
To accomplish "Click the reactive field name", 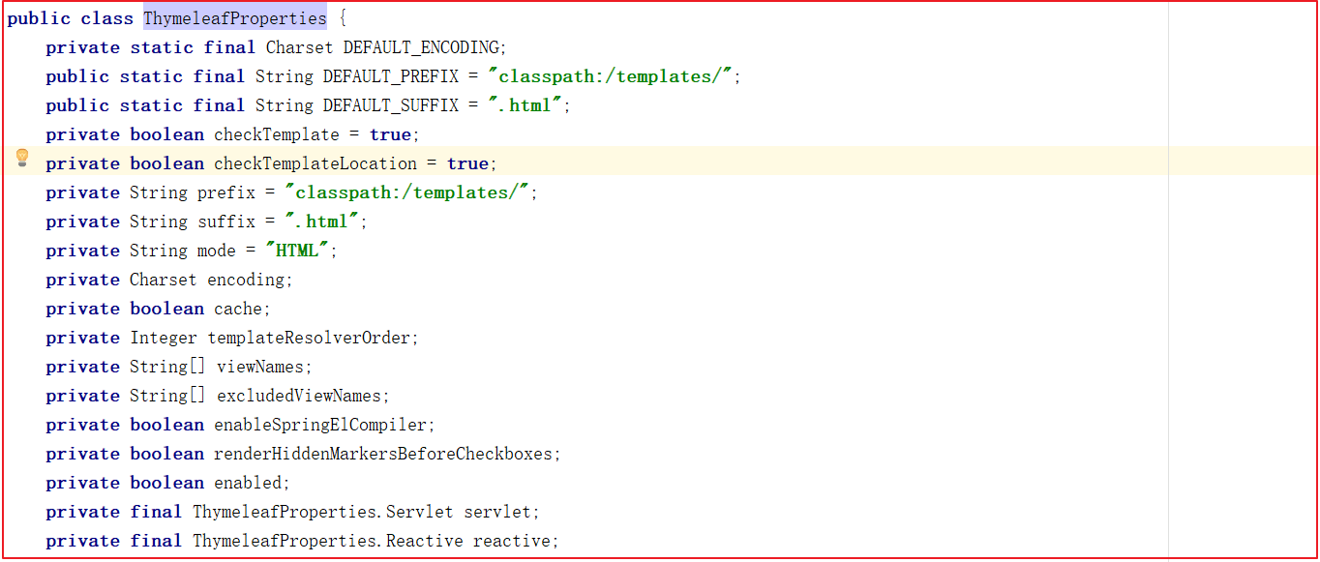I will 513,541.
